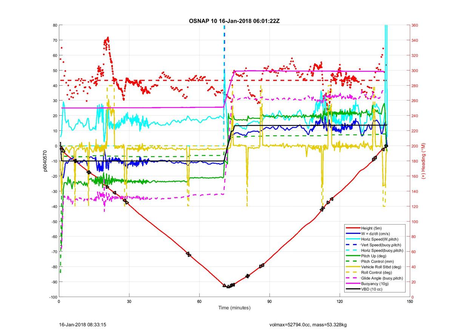The width and height of the screenshot is (453, 334).
Task: Select the right axis label (+) Heading (°M)
Action: coord(424,161)
